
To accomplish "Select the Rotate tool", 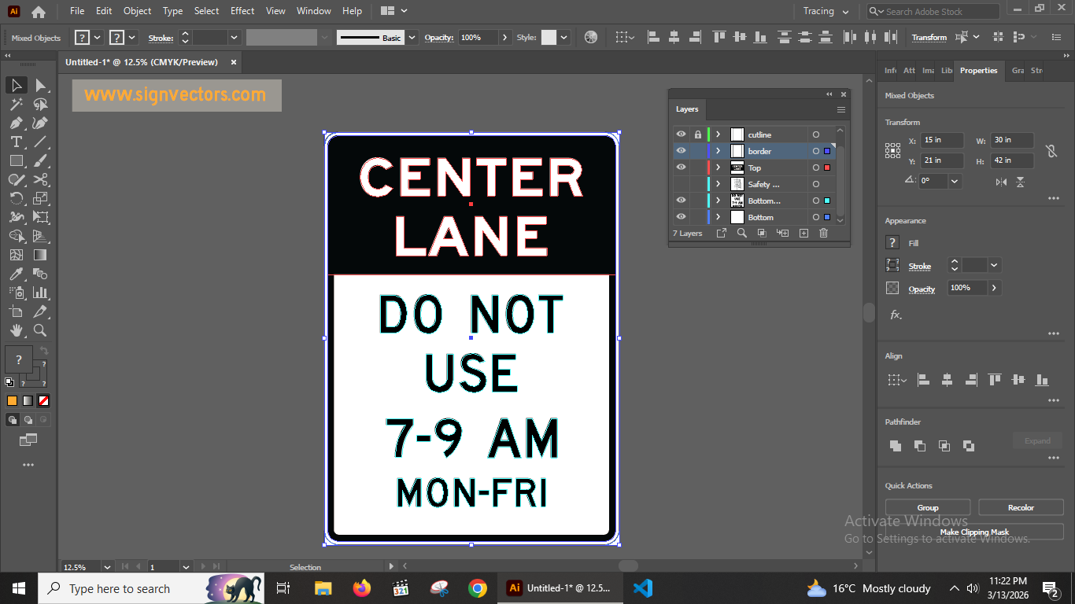I will point(17,198).
